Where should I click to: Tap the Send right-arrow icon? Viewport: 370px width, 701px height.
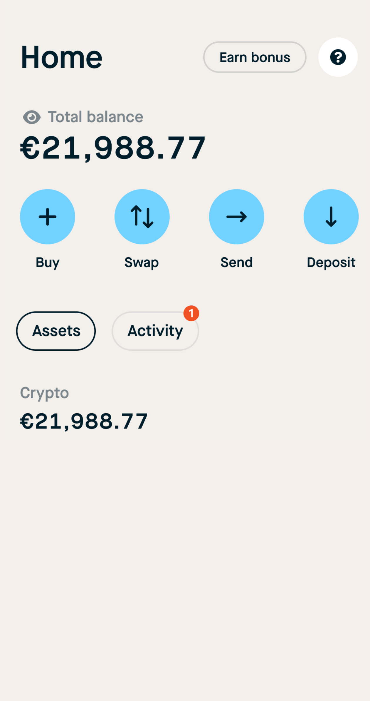[236, 217]
